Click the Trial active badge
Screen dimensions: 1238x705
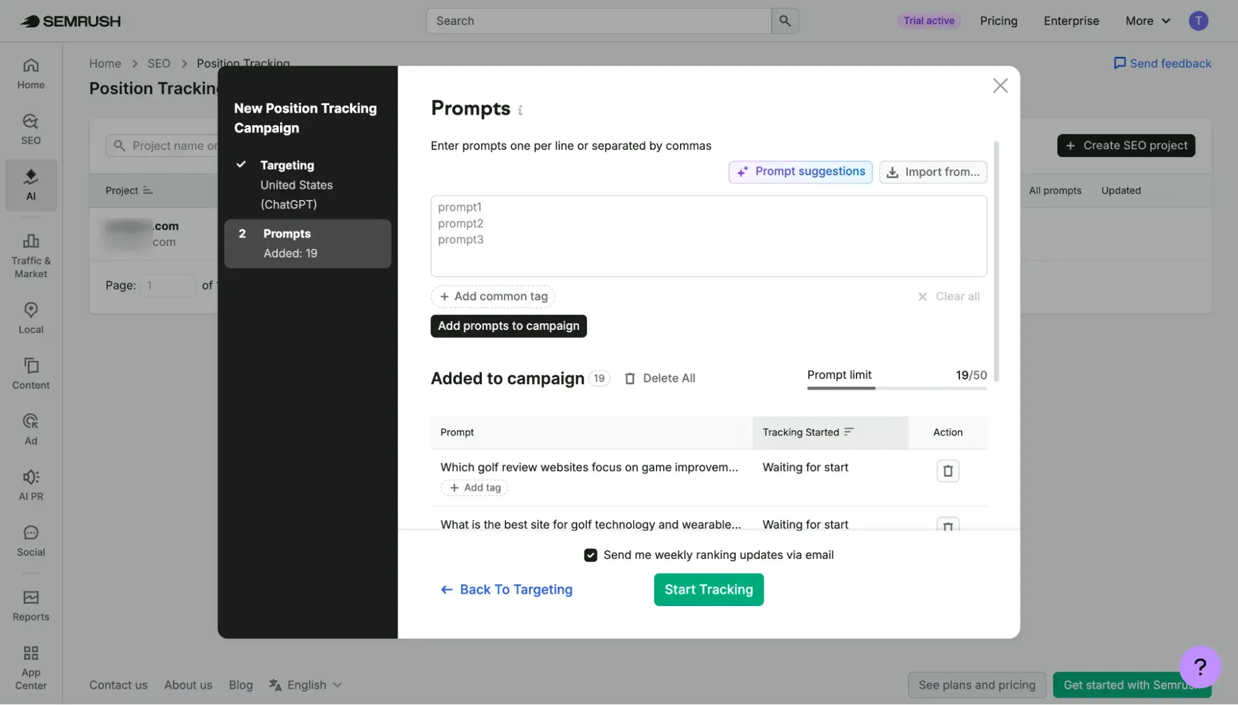point(928,21)
